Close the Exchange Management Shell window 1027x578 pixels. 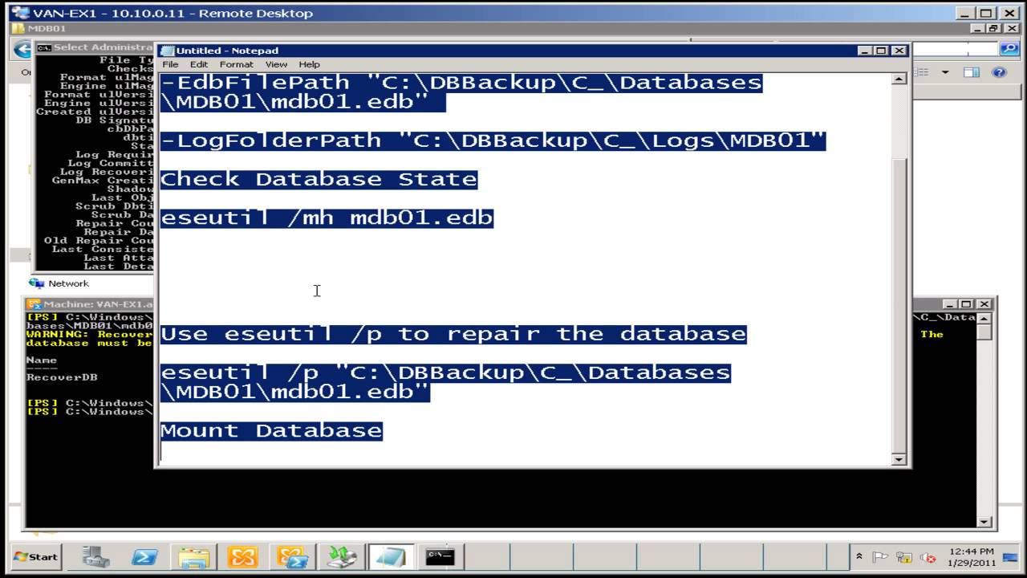tap(984, 304)
